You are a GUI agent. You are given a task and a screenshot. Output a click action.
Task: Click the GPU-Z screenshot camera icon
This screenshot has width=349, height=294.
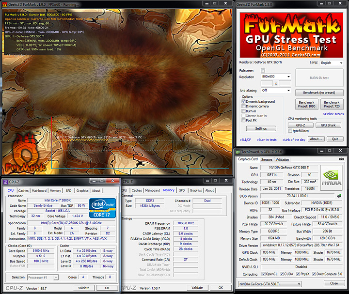click(341, 159)
